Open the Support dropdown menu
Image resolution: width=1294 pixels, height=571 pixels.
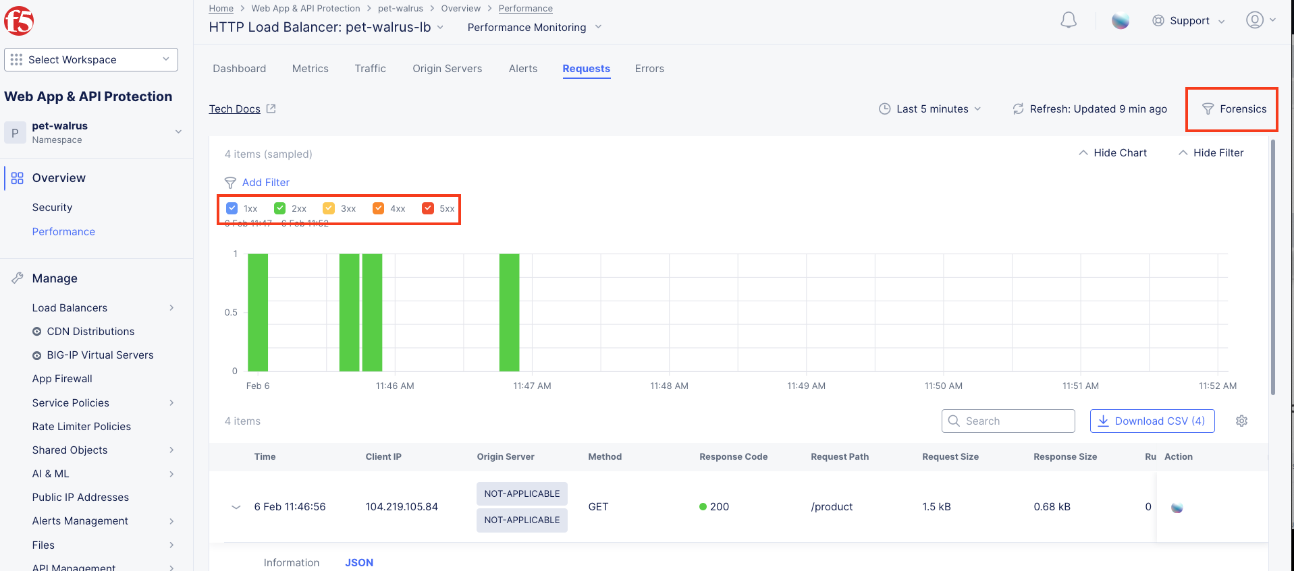click(1188, 21)
